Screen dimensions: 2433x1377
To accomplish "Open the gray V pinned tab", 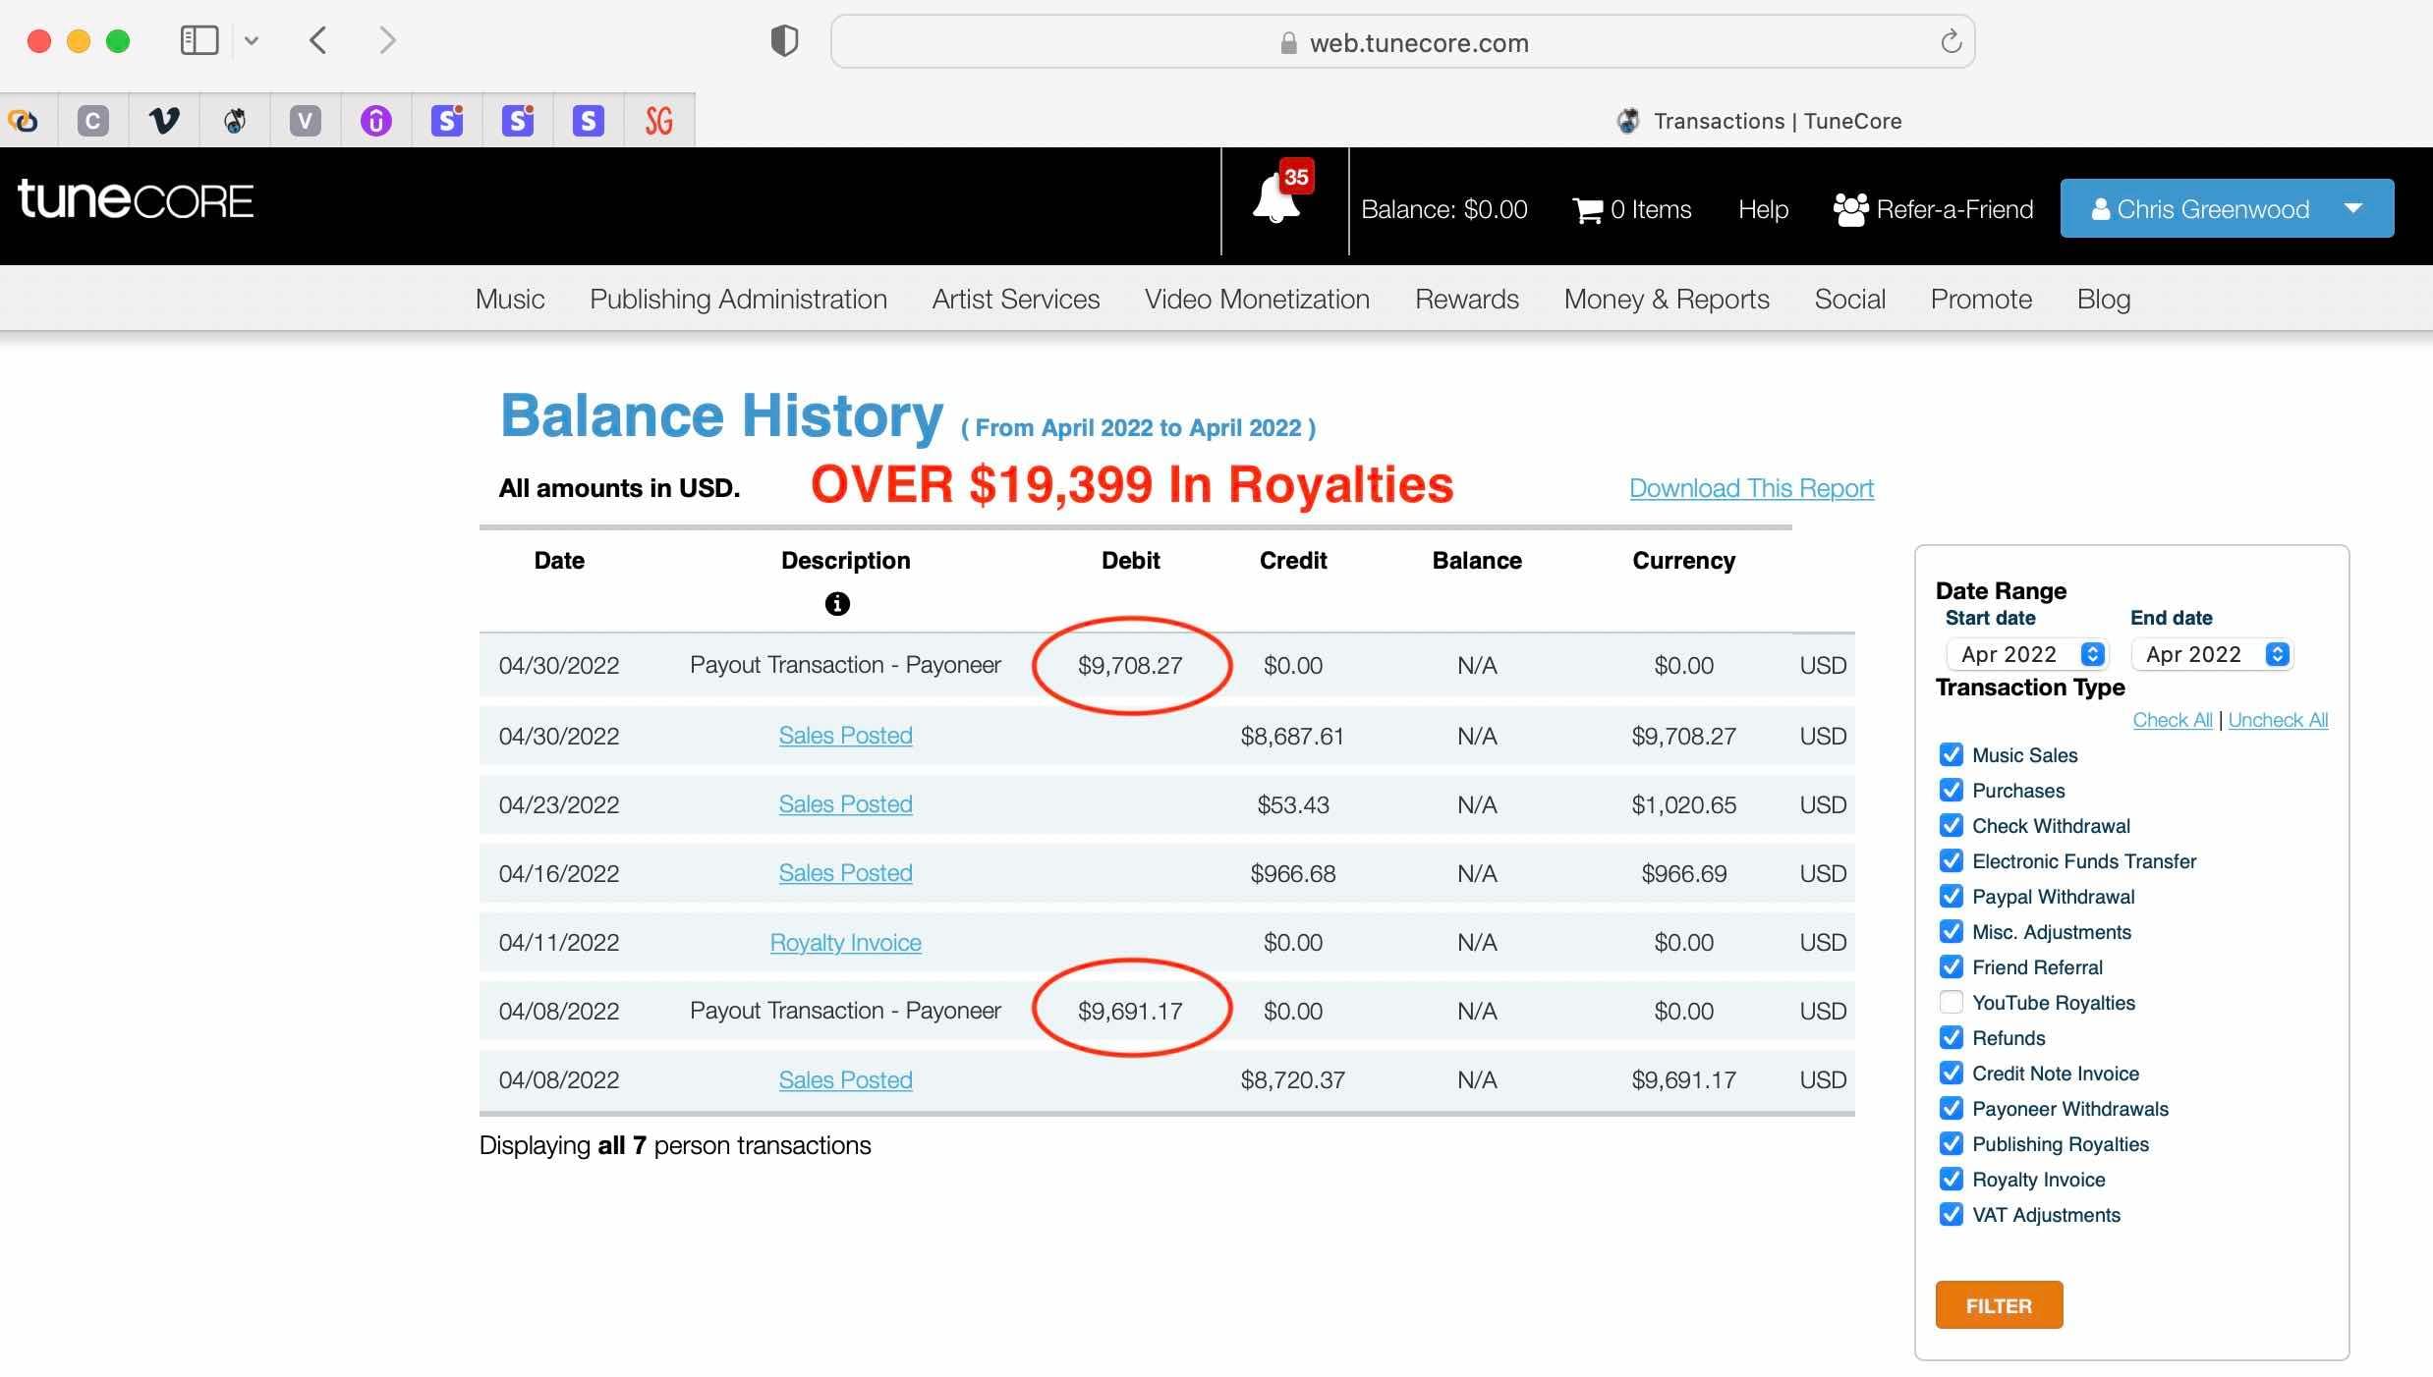I will coord(306,120).
